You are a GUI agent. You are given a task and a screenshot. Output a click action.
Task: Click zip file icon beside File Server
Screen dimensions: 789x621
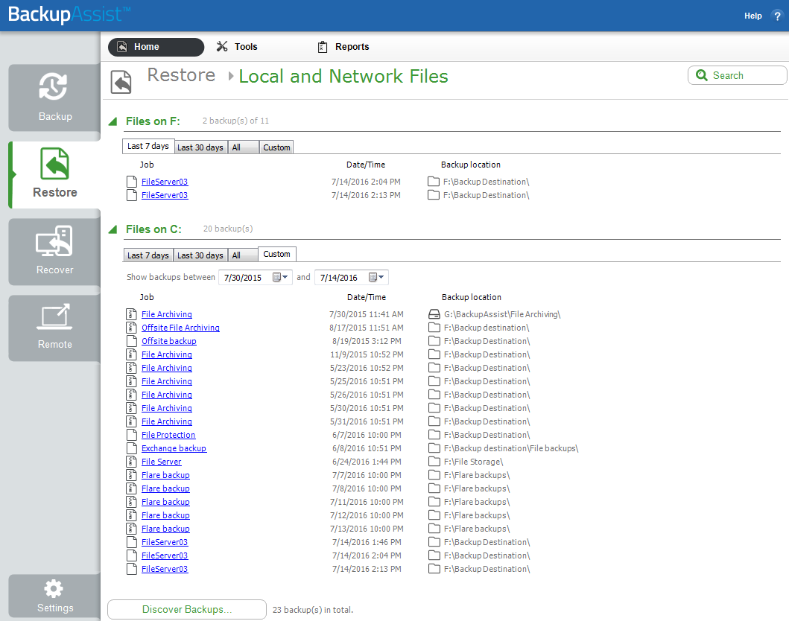(x=131, y=462)
